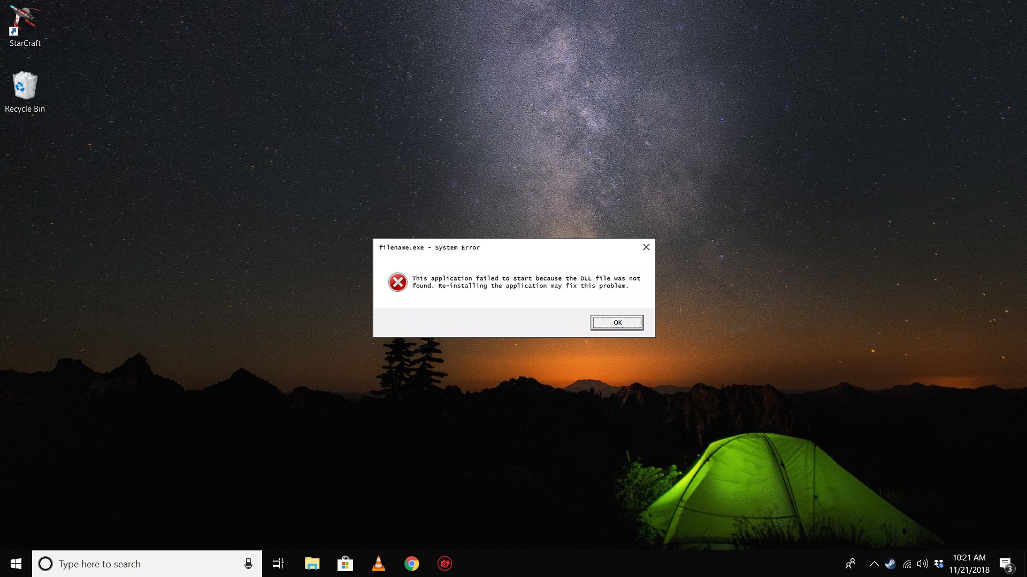The image size is (1027, 577).
Task: Click OK to dismiss the System Error
Action: pos(617,322)
